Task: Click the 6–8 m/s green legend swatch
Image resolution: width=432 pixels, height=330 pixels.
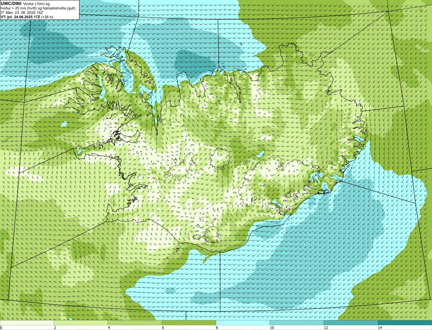Action: tap(189, 323)
